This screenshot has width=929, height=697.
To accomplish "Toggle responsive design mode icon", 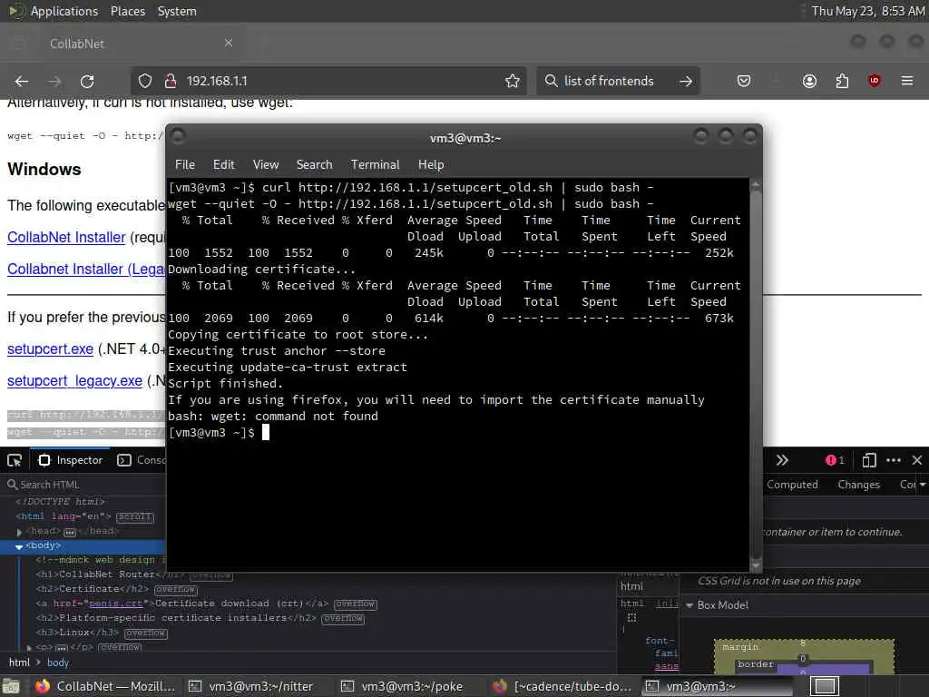I will (869, 460).
